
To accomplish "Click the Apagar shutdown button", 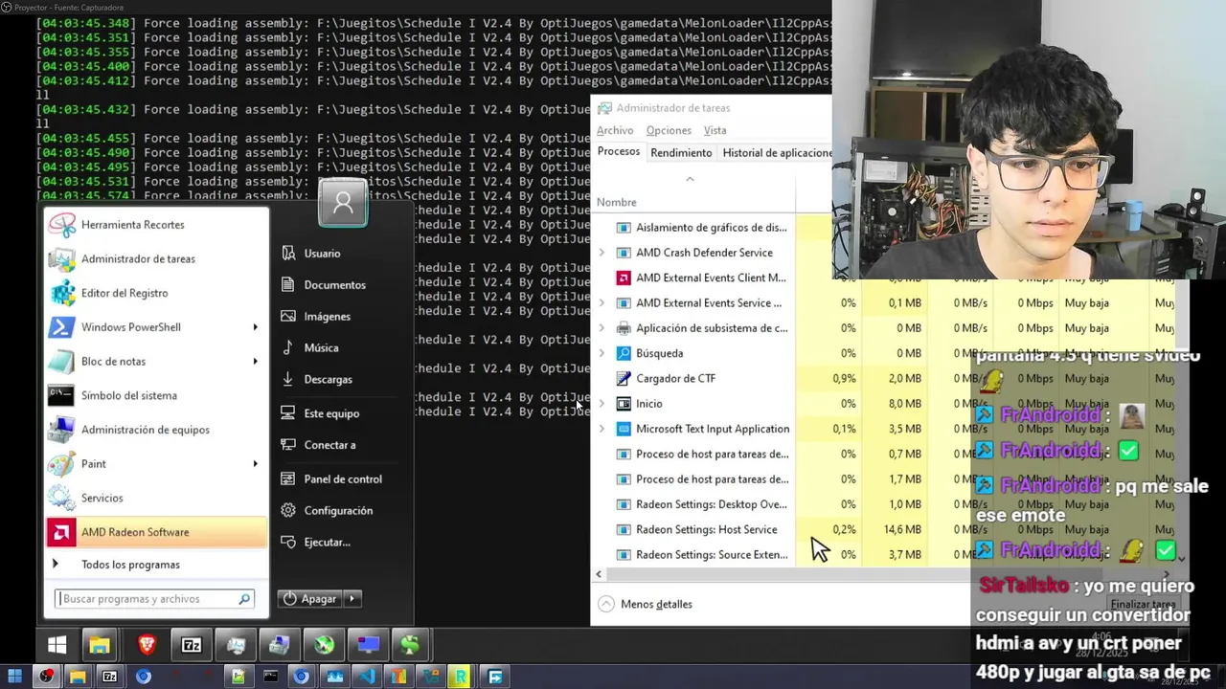I will [311, 599].
